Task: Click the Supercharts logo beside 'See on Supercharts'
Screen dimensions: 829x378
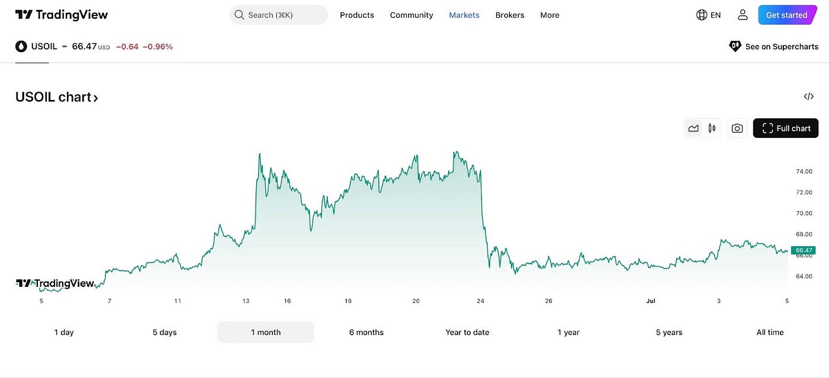Action: [x=735, y=46]
